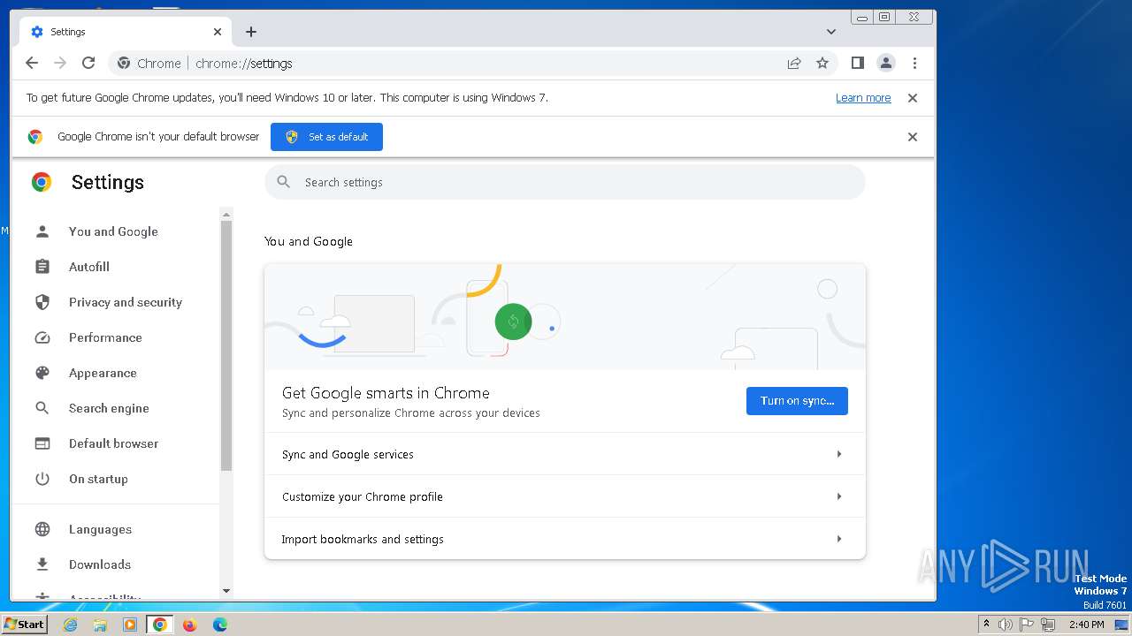Open Default browser settings section

click(113, 443)
